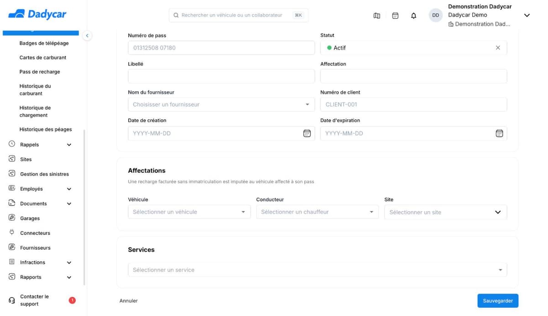Click the DD user avatar
The height and width of the screenshot is (316, 548).
(x=436, y=15)
